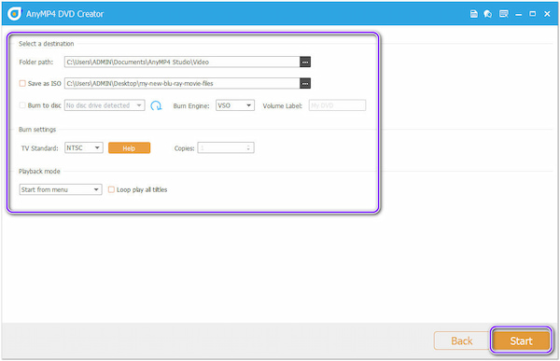Image resolution: width=560 pixels, height=361 pixels.
Task: Enable the Save as ISO checkbox
Action: click(x=22, y=83)
